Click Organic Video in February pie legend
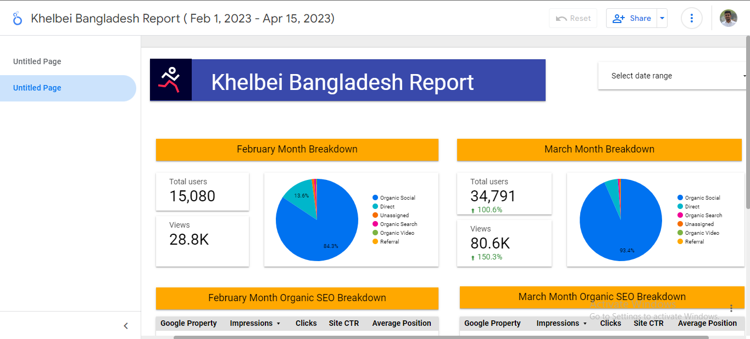Image resolution: width=750 pixels, height=339 pixels. (393, 233)
